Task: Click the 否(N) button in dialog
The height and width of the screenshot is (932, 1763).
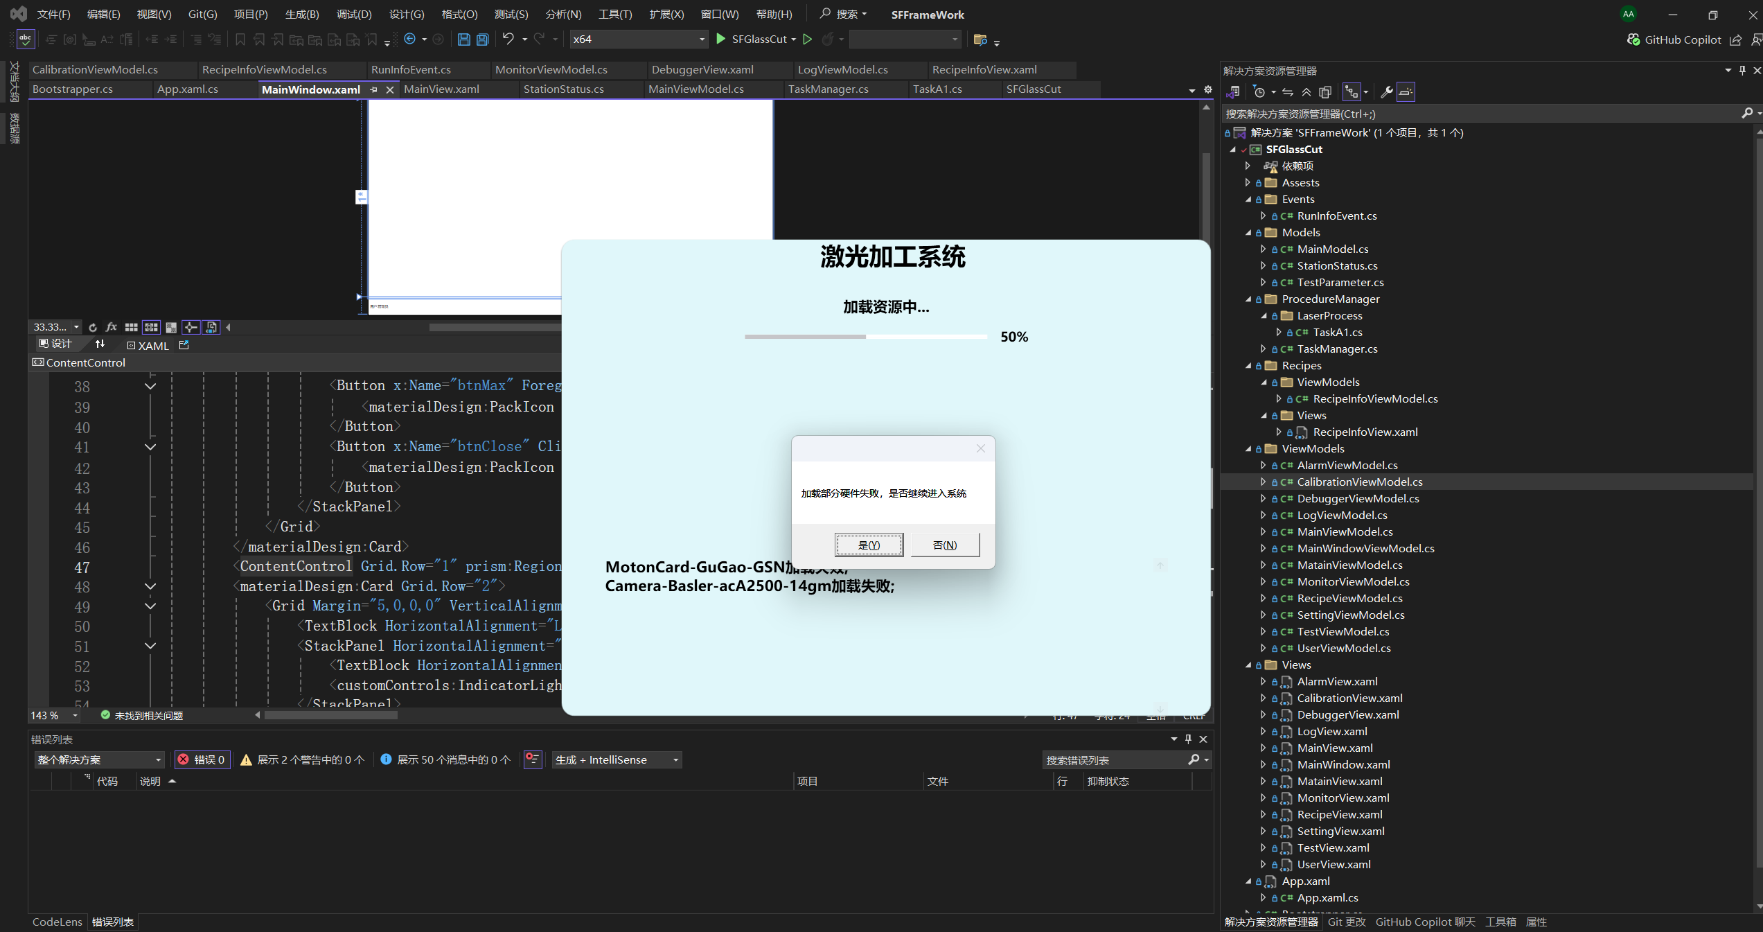Action: pyautogui.click(x=945, y=545)
